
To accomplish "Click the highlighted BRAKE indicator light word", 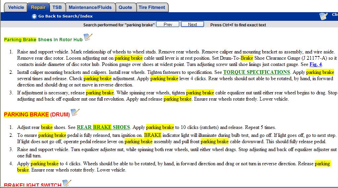I will pos(152,135).
